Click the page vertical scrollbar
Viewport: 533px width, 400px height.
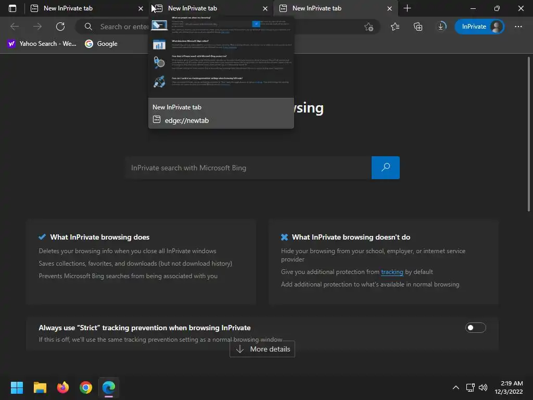[x=529, y=134]
